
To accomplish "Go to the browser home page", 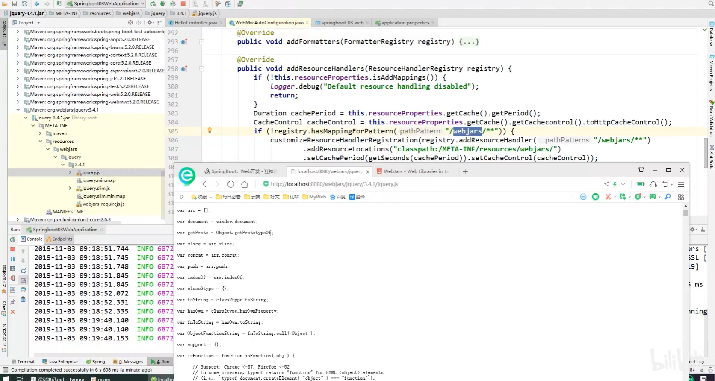I will point(245,184).
